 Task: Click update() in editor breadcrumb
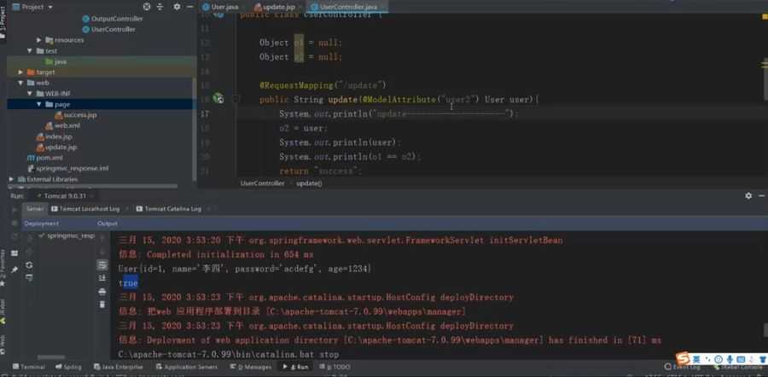coord(309,183)
